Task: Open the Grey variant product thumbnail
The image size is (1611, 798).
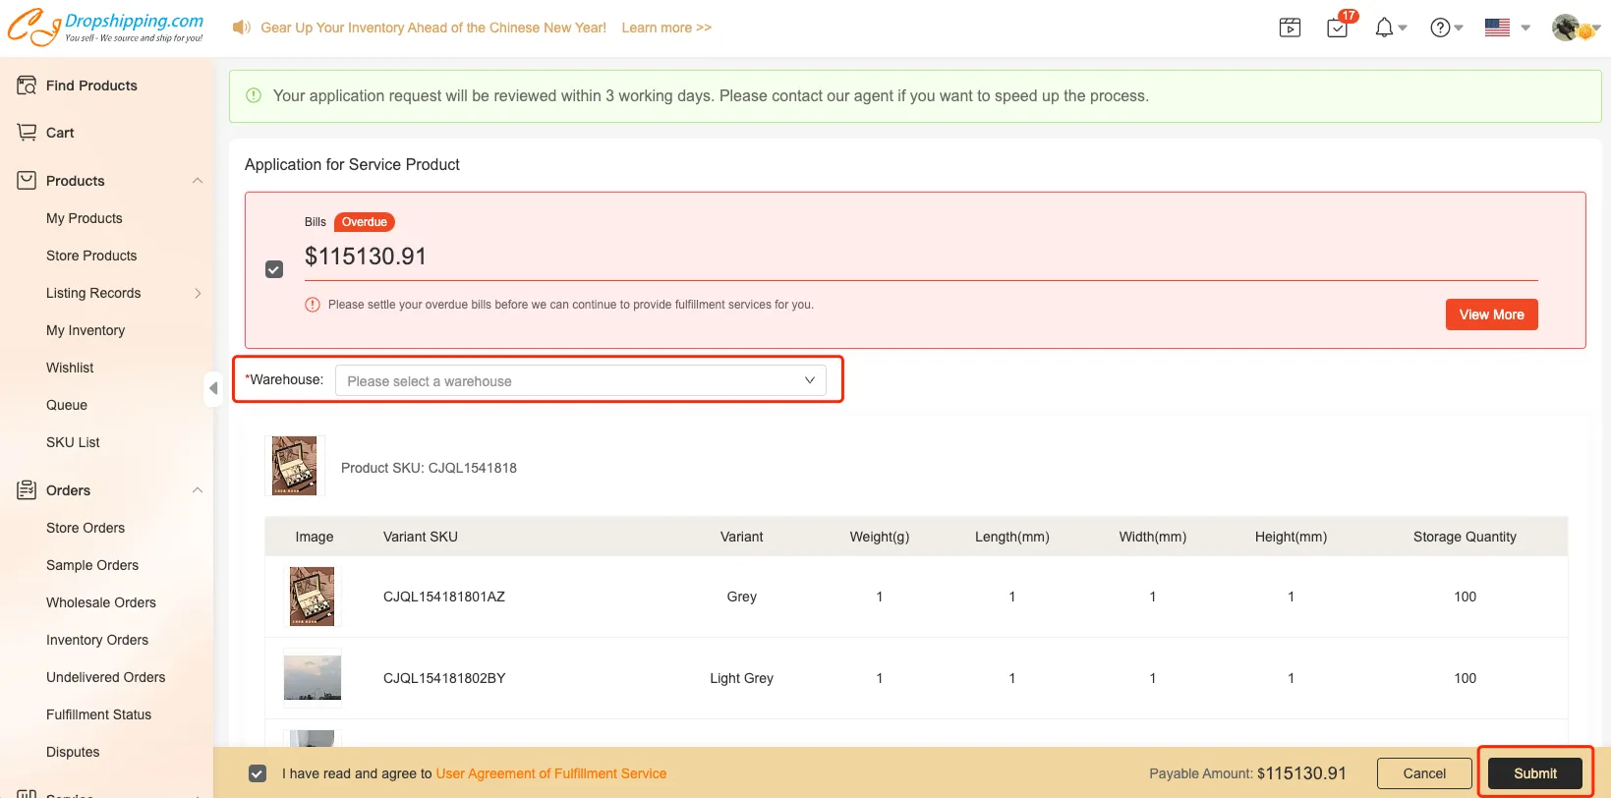Action: [313, 597]
